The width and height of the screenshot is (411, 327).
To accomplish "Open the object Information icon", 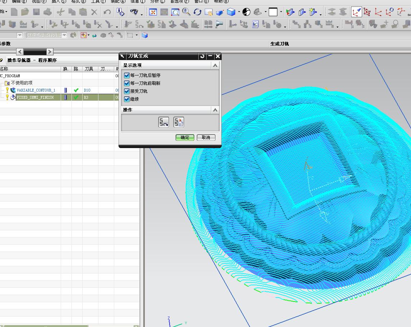I will click(121, 12).
